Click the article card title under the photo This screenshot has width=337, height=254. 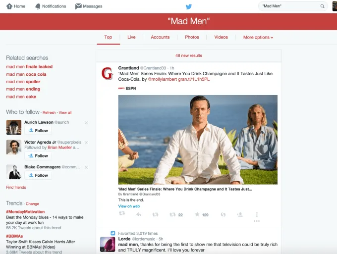[185, 189]
